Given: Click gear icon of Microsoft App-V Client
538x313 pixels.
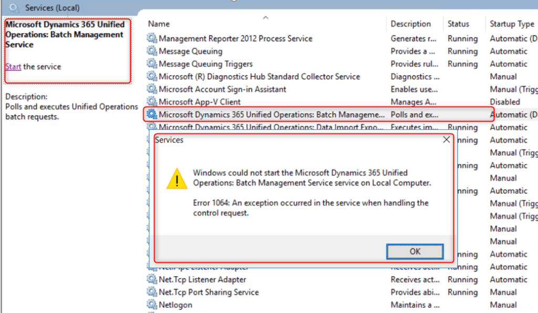Looking at the screenshot, I should click(152, 101).
